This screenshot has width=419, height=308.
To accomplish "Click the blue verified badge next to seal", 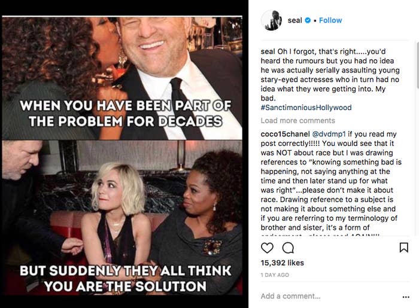I will [x=308, y=20].
